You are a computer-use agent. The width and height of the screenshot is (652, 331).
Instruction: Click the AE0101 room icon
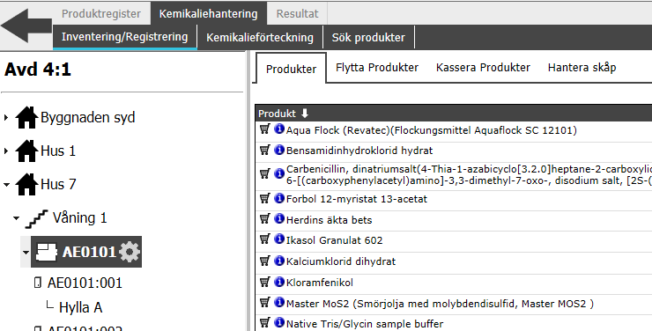[46, 252]
